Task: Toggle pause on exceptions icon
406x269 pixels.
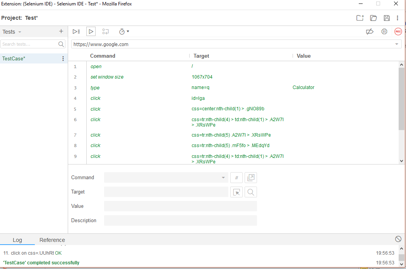Action: pos(384,32)
